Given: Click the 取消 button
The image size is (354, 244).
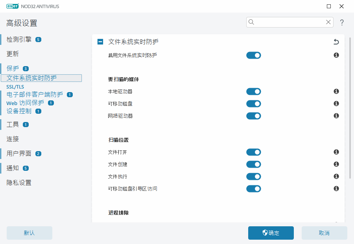Looking at the screenshot, I should click(x=324, y=233).
